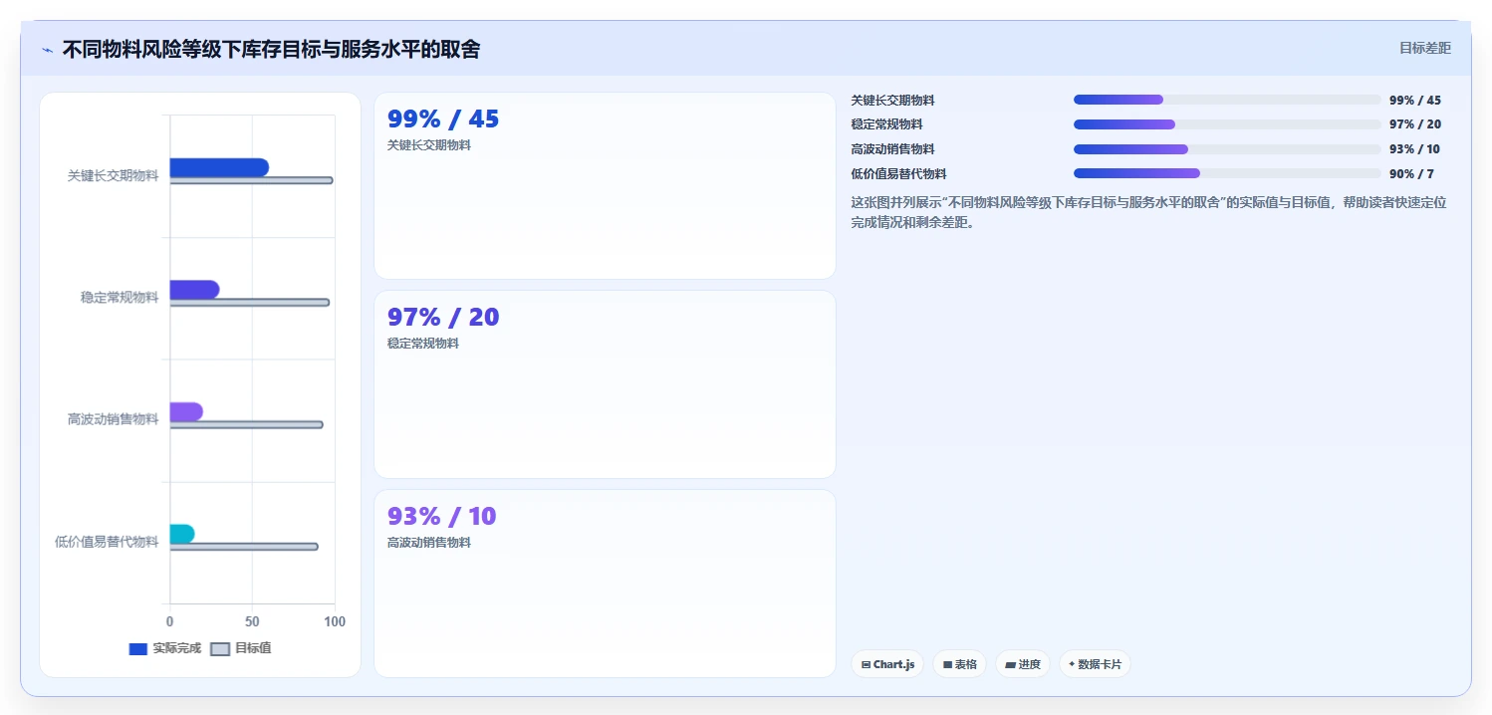Click the 进度 tag chip
Image resolution: width=1492 pixels, height=715 pixels.
pos(1023,664)
